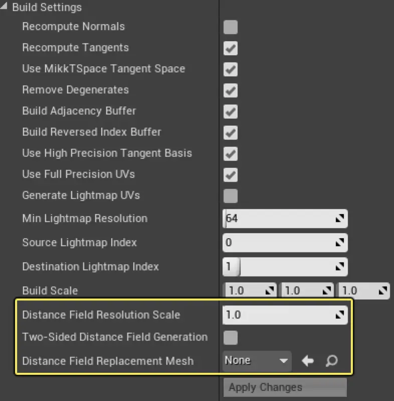Viewport: 394px width, 401px height.
Task: Click the second Build Scale value
Action: (x=306, y=291)
